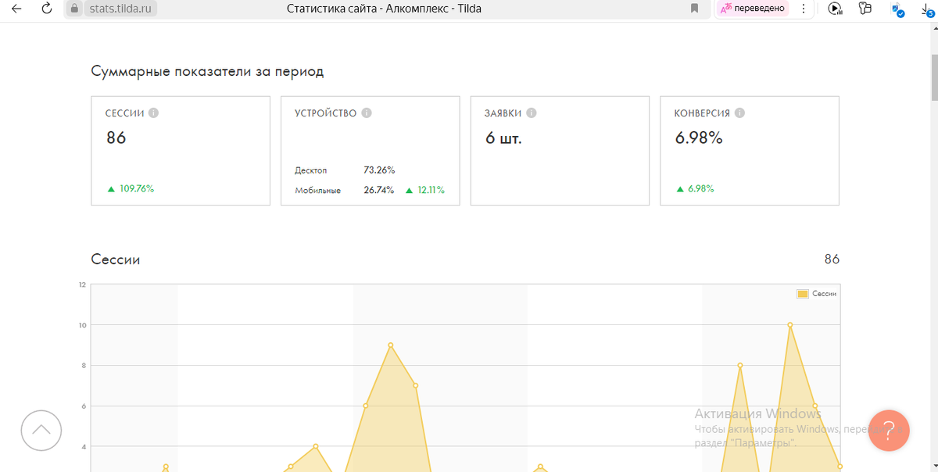The height and width of the screenshot is (472, 938).
Task: Open downloads icon with badge 5
Action: point(928,9)
